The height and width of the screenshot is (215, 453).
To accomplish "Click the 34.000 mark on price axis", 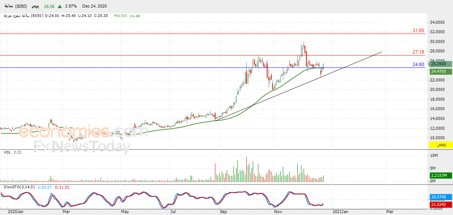I will (x=438, y=22).
